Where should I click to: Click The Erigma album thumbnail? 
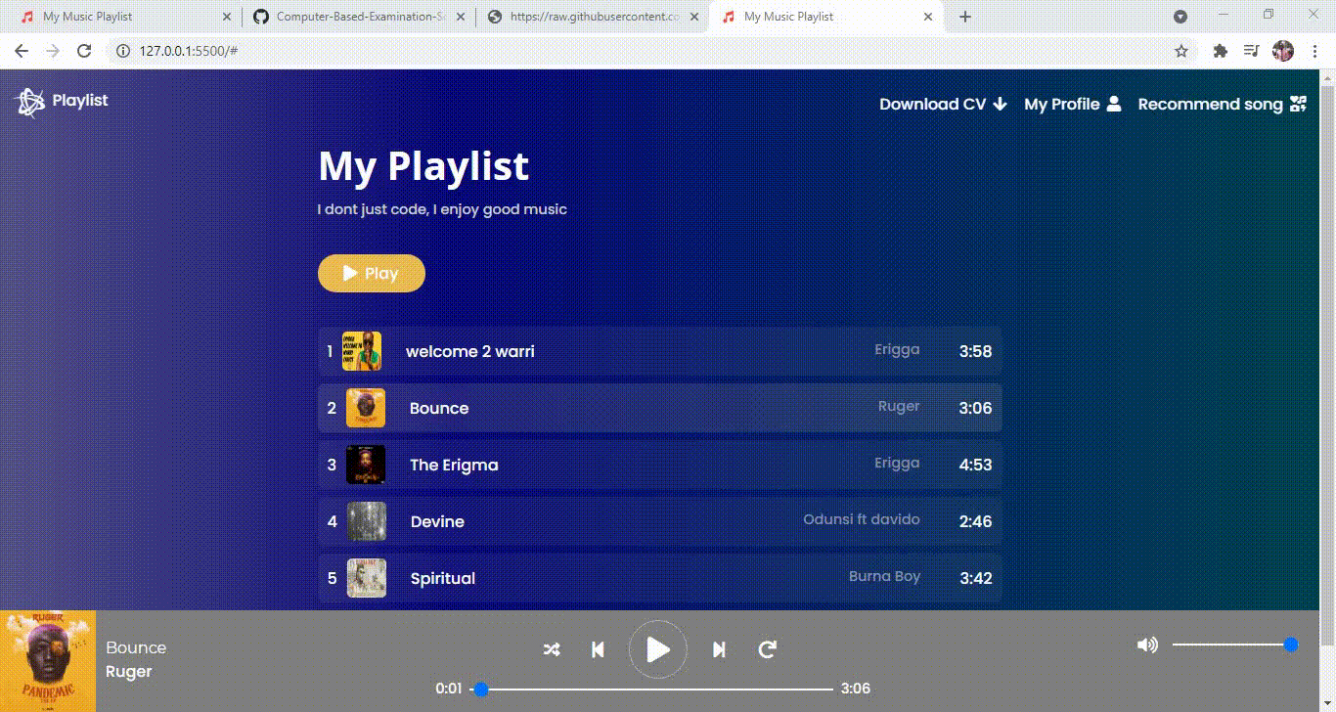click(366, 465)
